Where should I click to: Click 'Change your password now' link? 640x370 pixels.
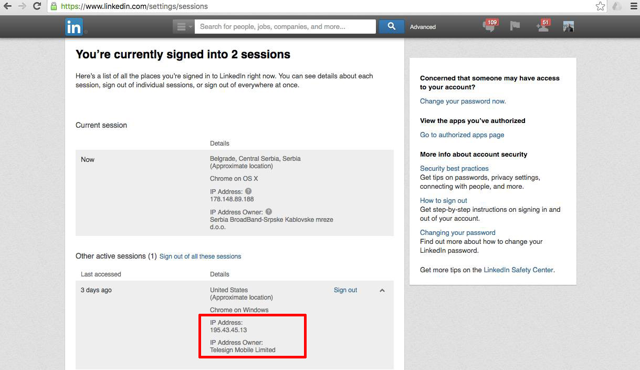[463, 101]
